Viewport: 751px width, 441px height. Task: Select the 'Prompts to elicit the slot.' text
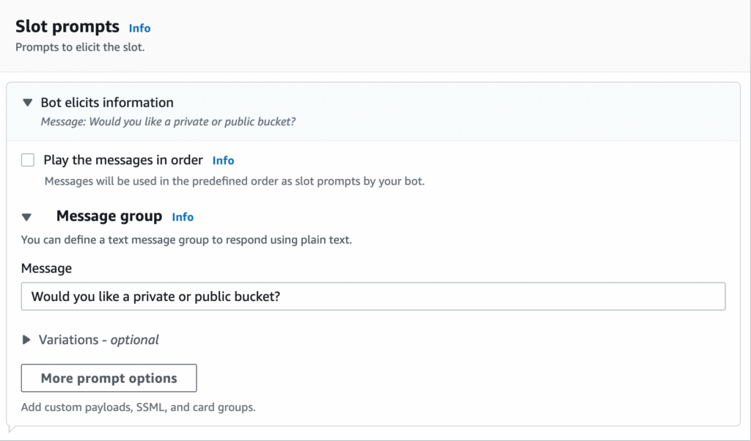pyautogui.click(x=80, y=48)
